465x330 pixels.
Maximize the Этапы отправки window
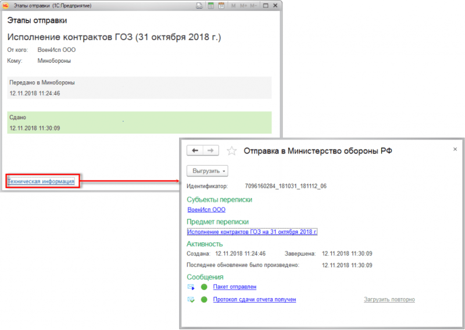266,6
